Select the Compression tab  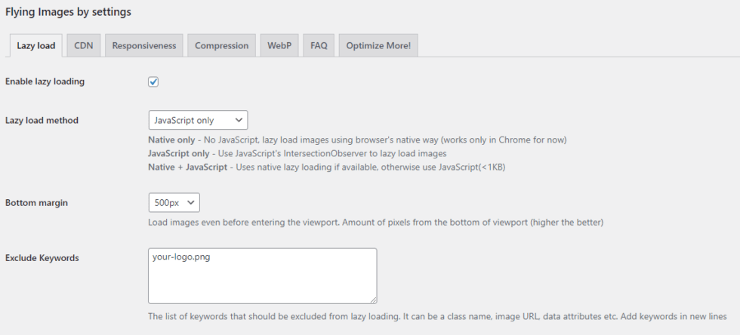pyautogui.click(x=221, y=45)
